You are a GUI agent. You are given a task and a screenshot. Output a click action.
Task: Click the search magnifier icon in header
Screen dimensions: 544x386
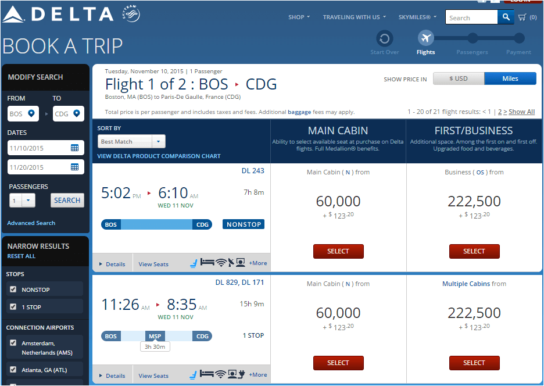coord(506,17)
